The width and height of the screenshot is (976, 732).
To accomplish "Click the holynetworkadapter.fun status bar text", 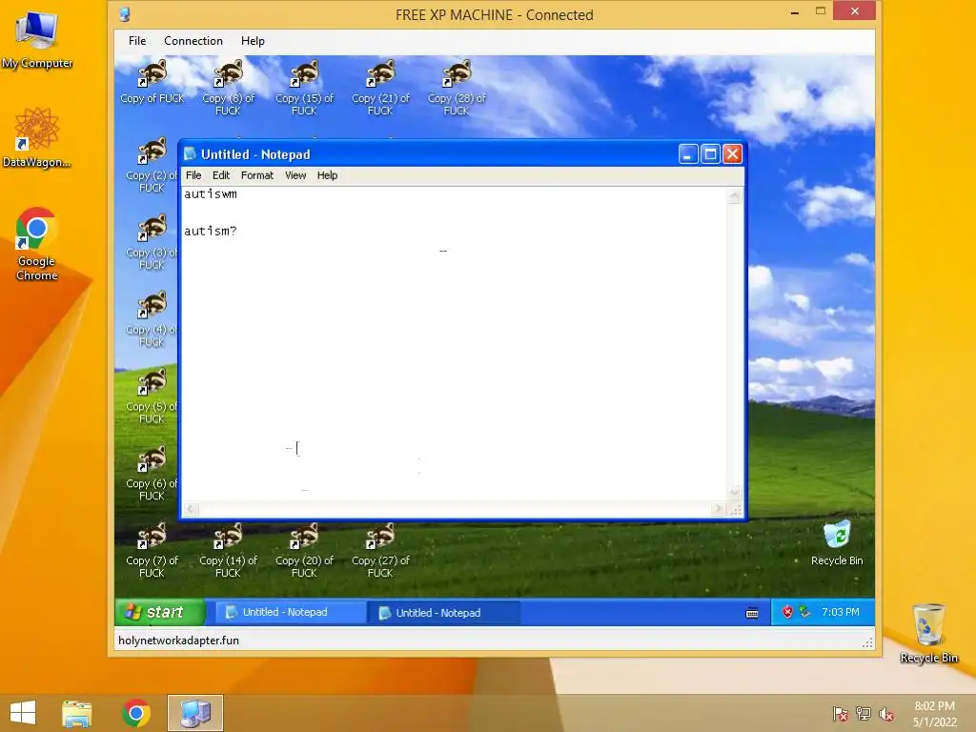I will coord(178,640).
